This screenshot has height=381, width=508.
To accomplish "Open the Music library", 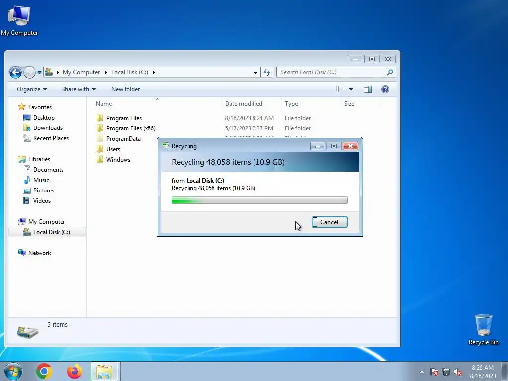I will (x=41, y=180).
